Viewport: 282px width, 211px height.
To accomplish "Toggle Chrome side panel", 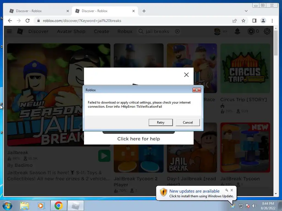I will pyautogui.click(x=254, y=21).
